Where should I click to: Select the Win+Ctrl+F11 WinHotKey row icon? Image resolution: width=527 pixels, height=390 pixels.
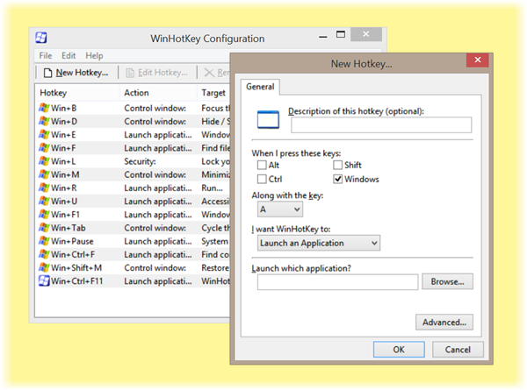[x=45, y=281]
